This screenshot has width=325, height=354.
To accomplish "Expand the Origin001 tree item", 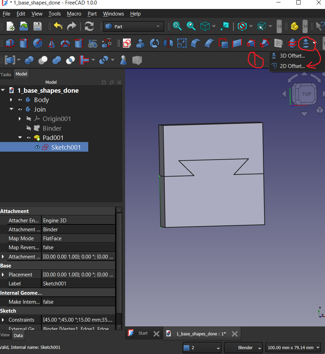I will pyautogui.click(x=20, y=119).
